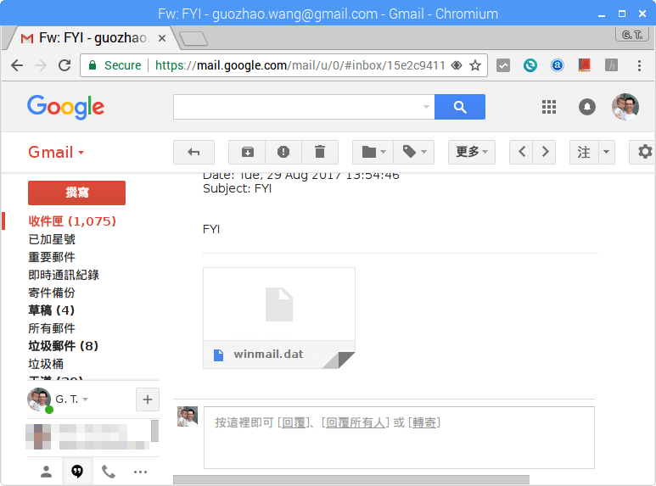This screenshot has height=486, width=656.
Task: Expand input tools options arrow
Action: pos(606,152)
